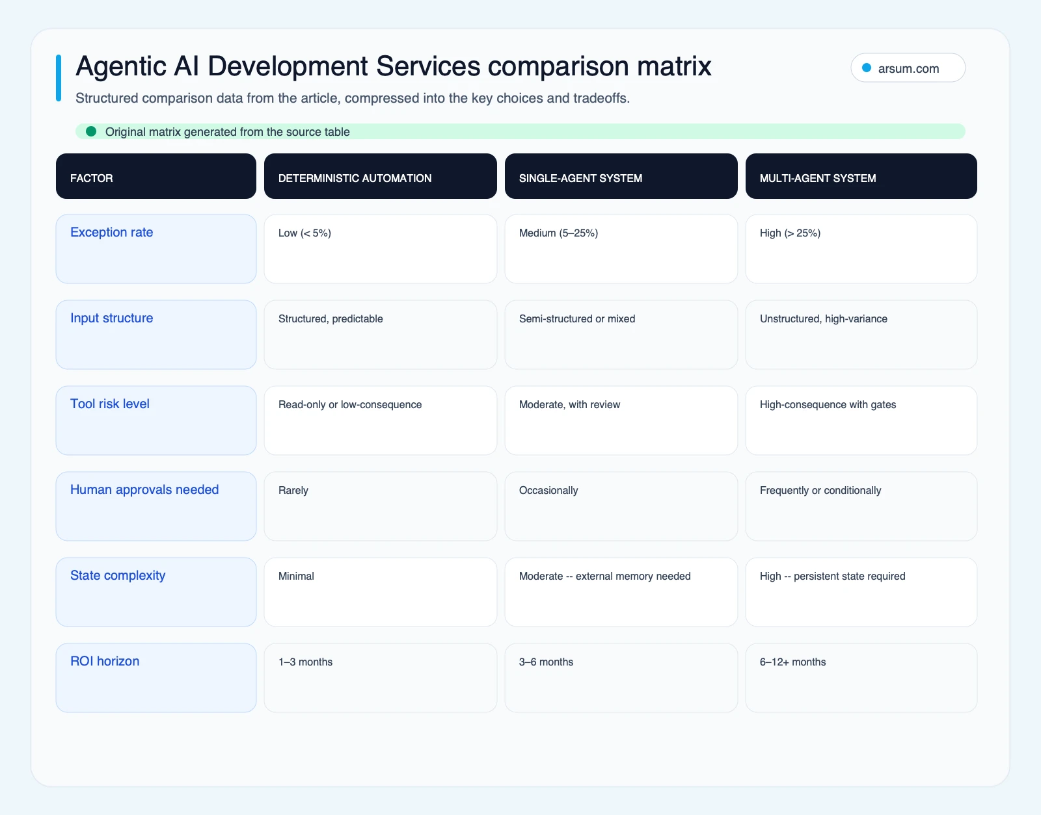Click the 'Frequently or conditionally' cell
The height and width of the screenshot is (815, 1041).
click(x=861, y=506)
